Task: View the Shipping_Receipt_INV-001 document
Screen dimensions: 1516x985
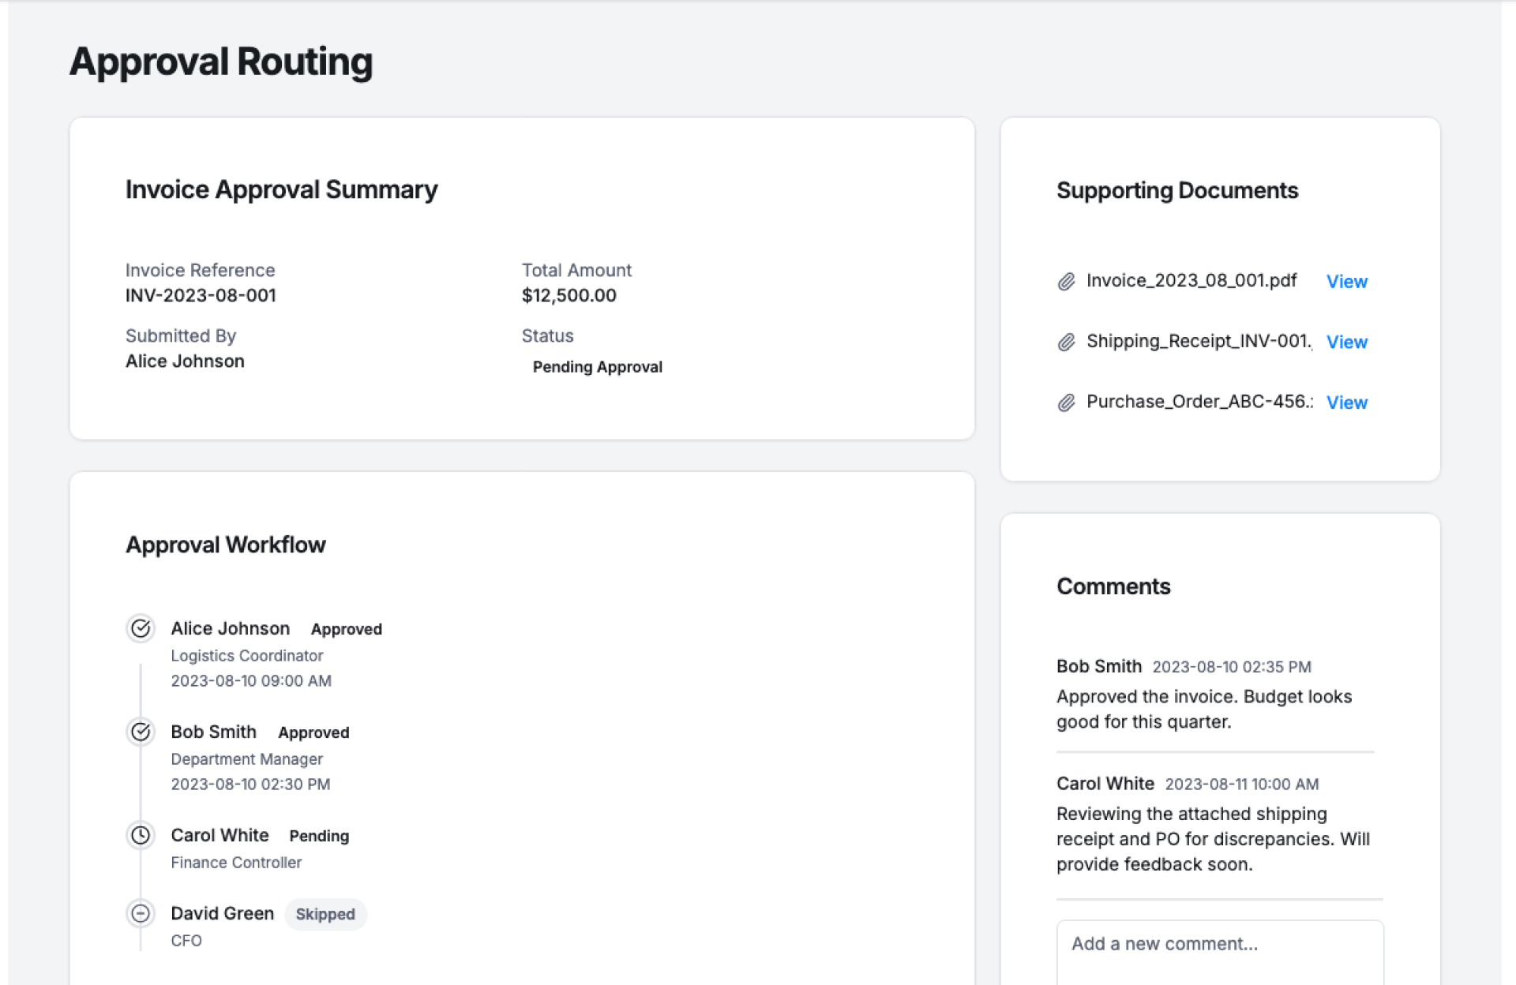Action: click(x=1346, y=342)
